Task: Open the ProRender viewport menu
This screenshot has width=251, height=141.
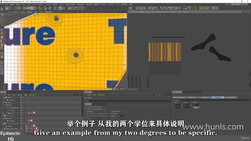Action: [48, 12]
